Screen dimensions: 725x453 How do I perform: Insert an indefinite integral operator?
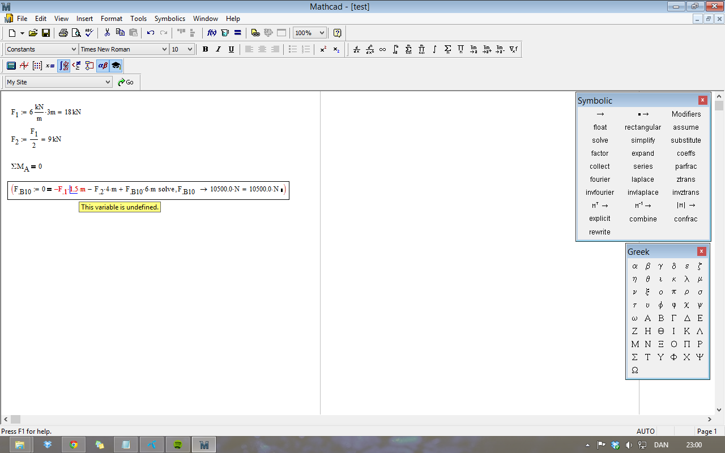coord(434,49)
